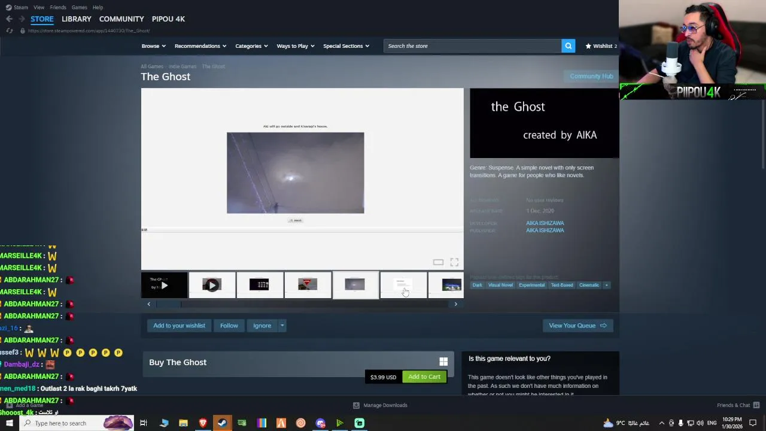Switch to the STORE tab
Image resolution: width=766 pixels, height=431 pixels.
point(42,19)
